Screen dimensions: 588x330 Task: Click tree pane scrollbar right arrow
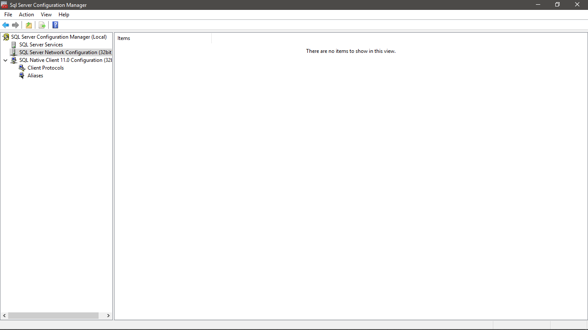(x=108, y=315)
